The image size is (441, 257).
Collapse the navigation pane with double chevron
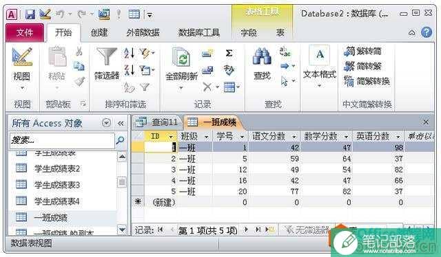pos(121,123)
